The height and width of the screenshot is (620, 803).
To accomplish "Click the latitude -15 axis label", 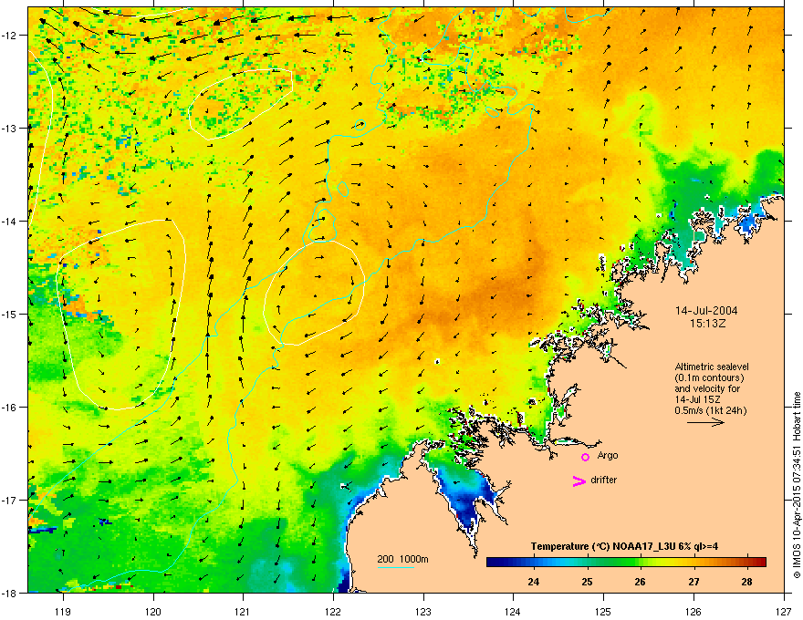I will [x=9, y=314].
